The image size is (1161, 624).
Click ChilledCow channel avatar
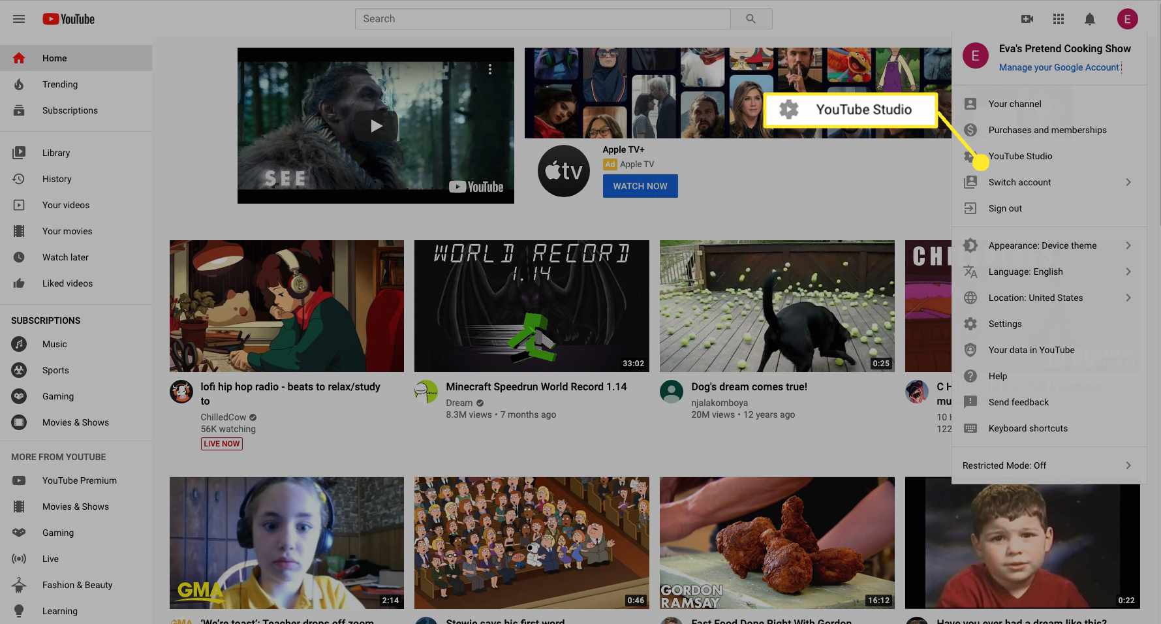click(181, 392)
